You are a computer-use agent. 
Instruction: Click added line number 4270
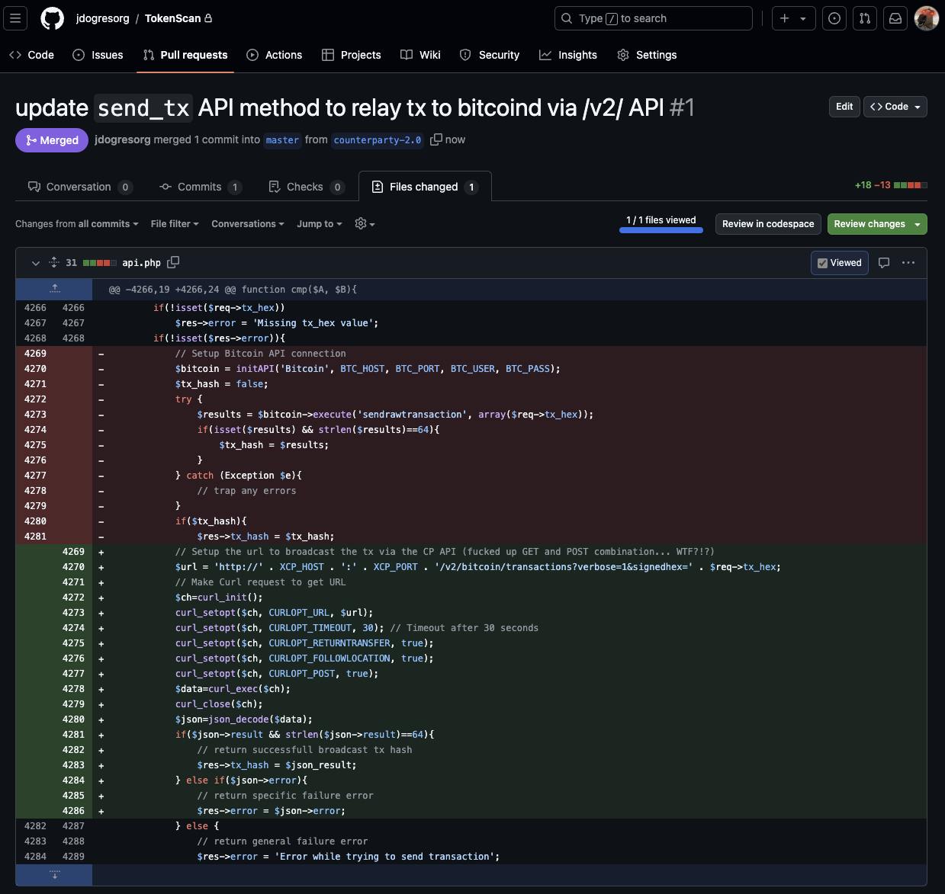(73, 567)
